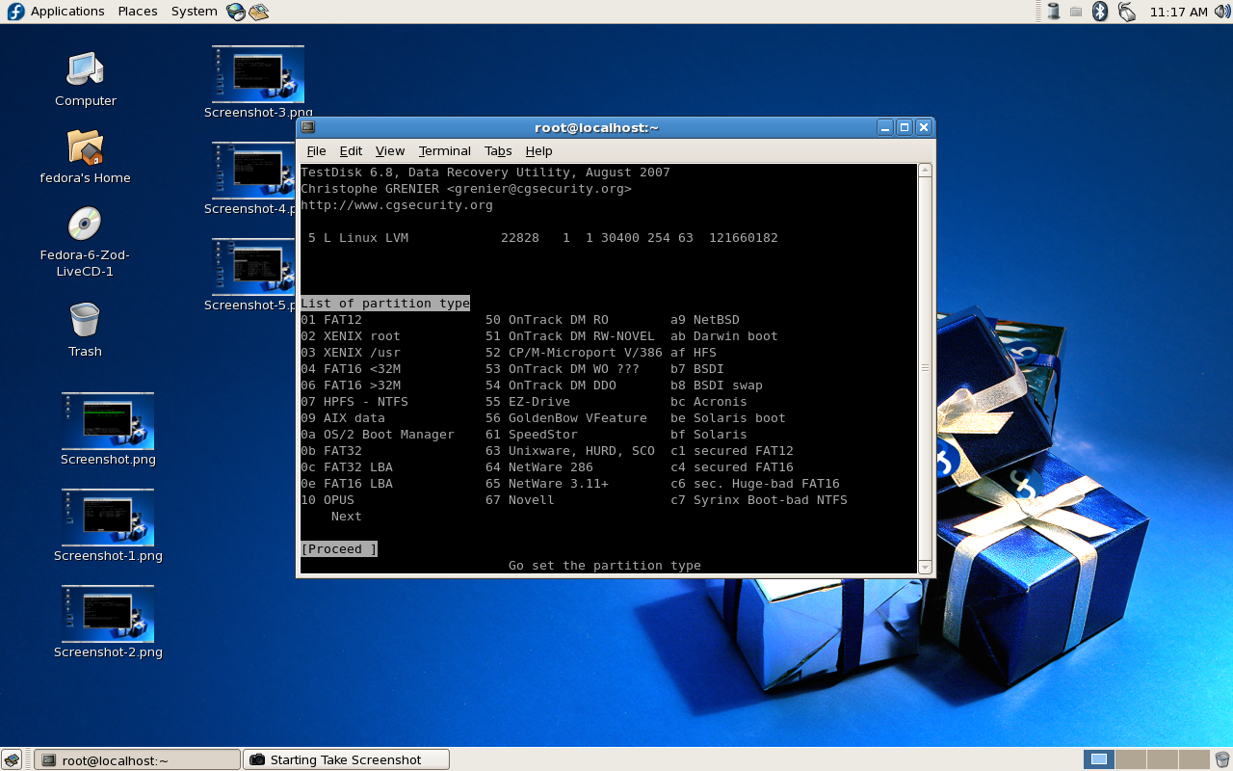The height and width of the screenshot is (771, 1233).
Task: Click the Fedora logo icon in top panel
Action: pos(15,12)
